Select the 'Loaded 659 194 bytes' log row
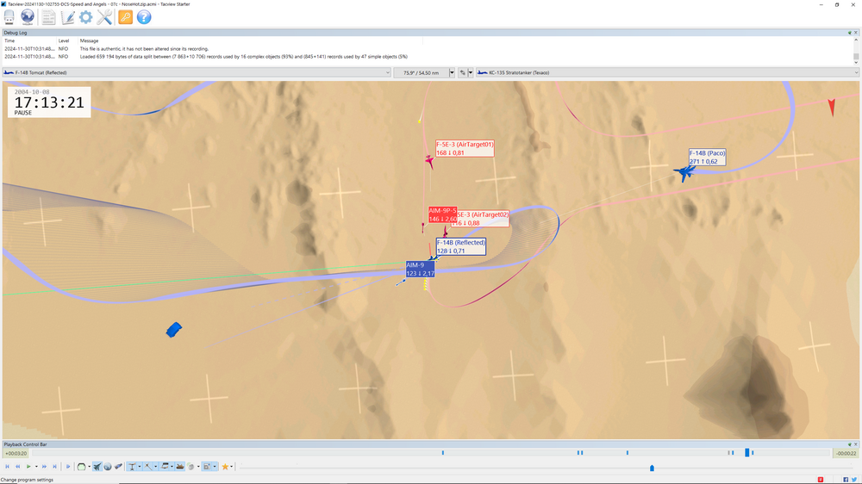862x484 pixels. pyautogui.click(x=428, y=57)
